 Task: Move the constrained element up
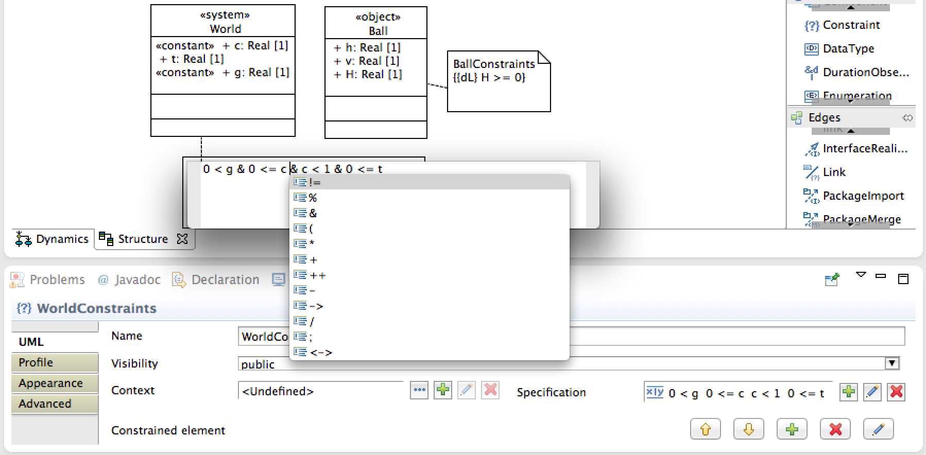coord(705,429)
